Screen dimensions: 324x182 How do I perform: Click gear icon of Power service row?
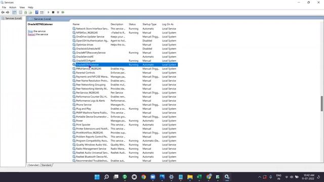pyautogui.click(x=74, y=120)
